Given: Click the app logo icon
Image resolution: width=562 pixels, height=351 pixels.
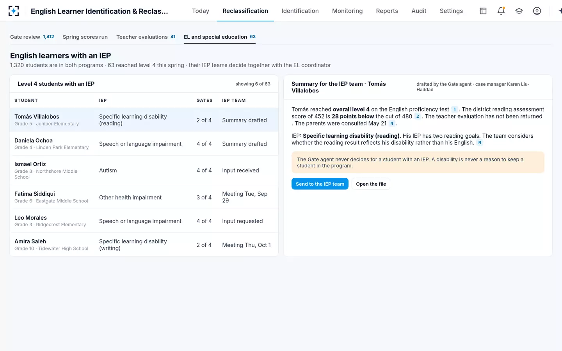Looking at the screenshot, I should tap(14, 11).
